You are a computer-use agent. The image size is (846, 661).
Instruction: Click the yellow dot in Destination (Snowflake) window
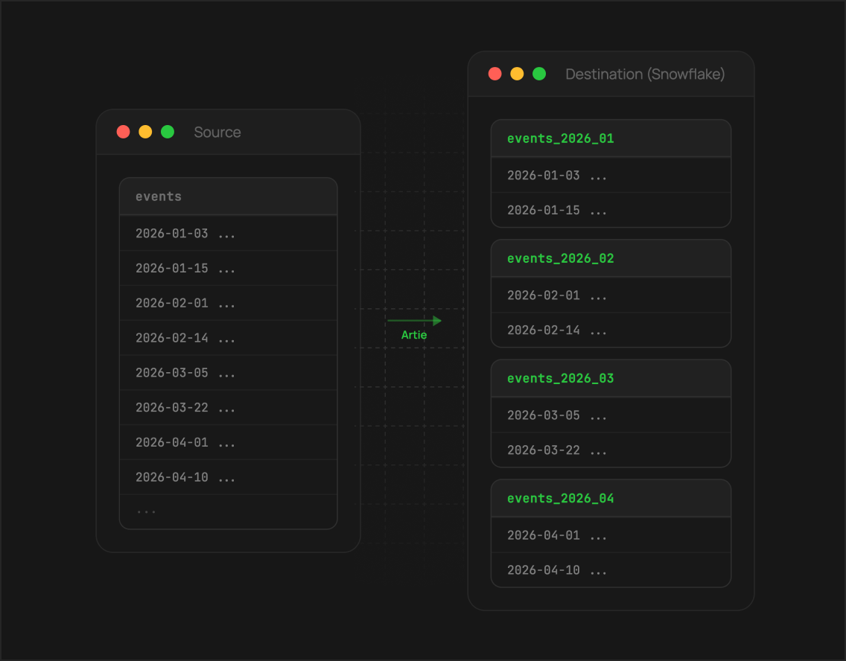pos(517,74)
